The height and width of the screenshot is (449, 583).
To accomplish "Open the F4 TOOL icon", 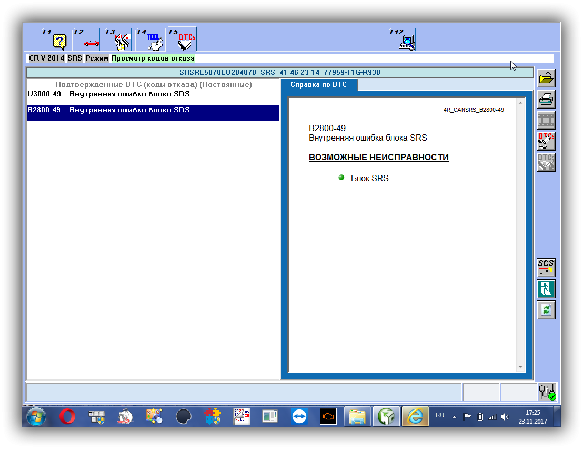I will click(x=149, y=39).
